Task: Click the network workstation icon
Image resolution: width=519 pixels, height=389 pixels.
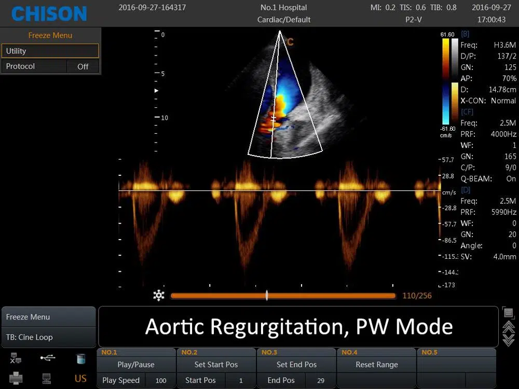Action: tap(48, 379)
